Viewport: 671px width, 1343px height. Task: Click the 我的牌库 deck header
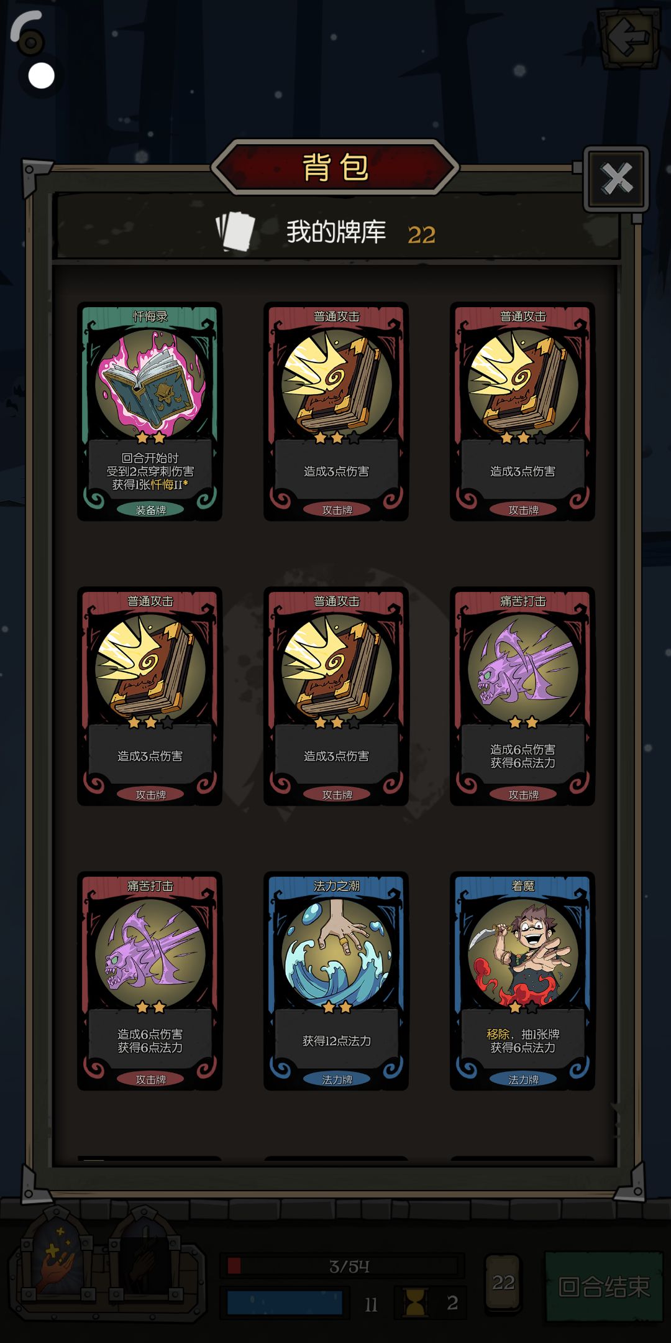336,232
